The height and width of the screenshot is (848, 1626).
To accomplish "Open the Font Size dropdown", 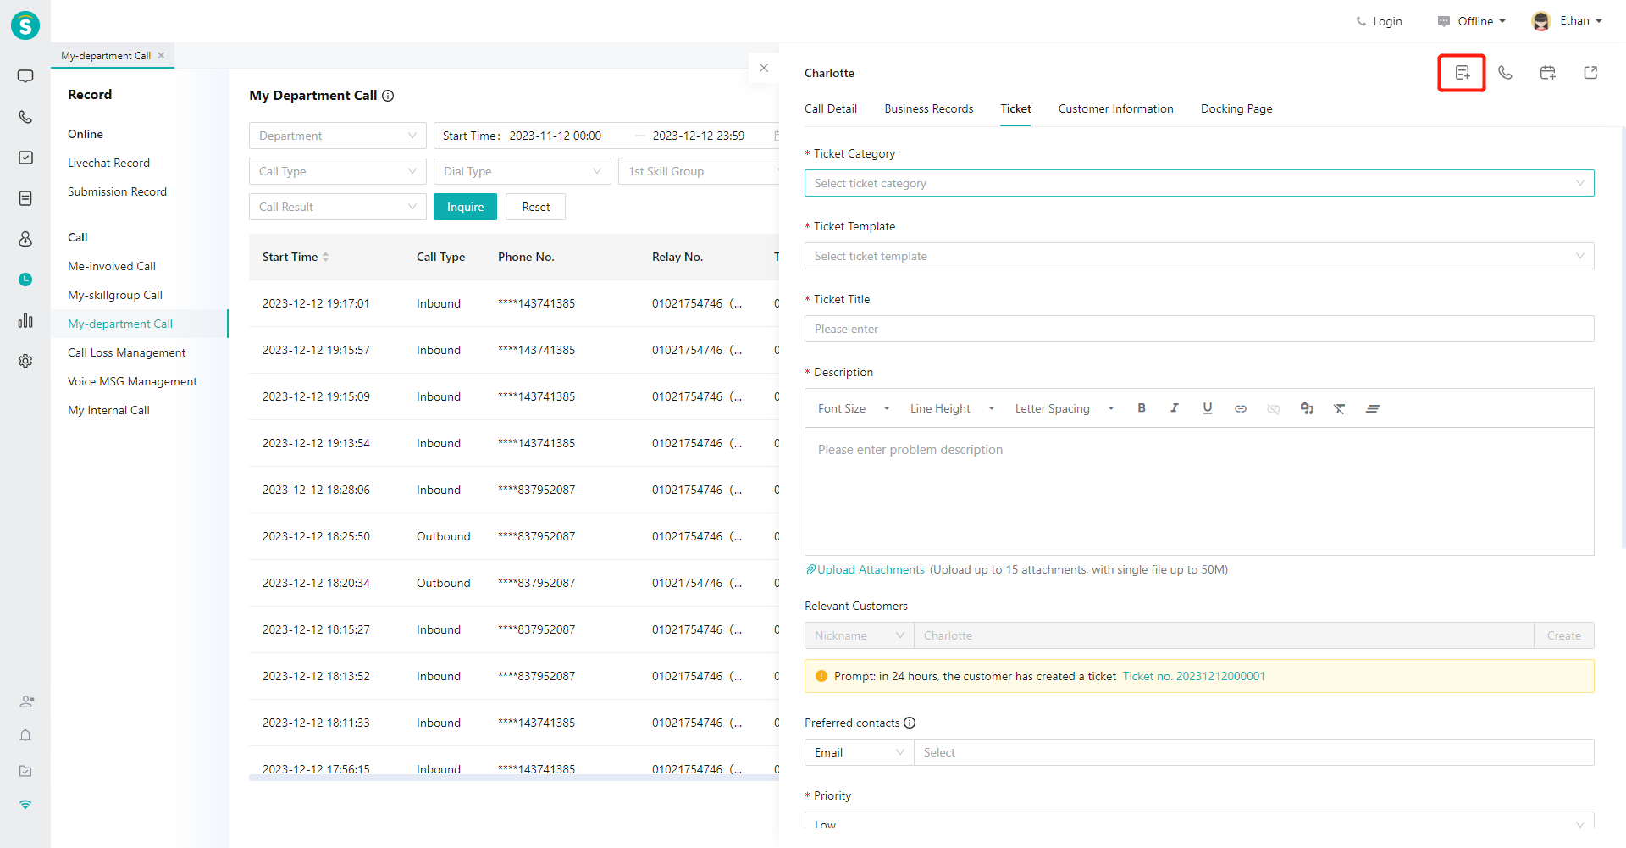I will tap(854, 408).
